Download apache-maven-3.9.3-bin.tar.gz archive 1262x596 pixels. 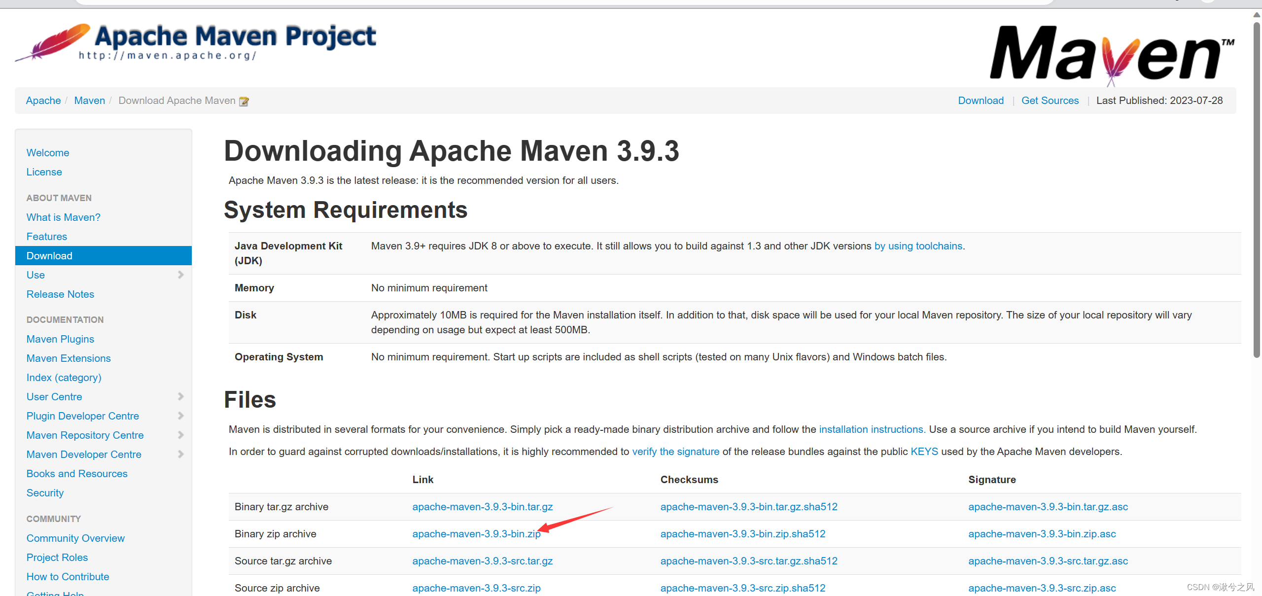[x=482, y=507]
